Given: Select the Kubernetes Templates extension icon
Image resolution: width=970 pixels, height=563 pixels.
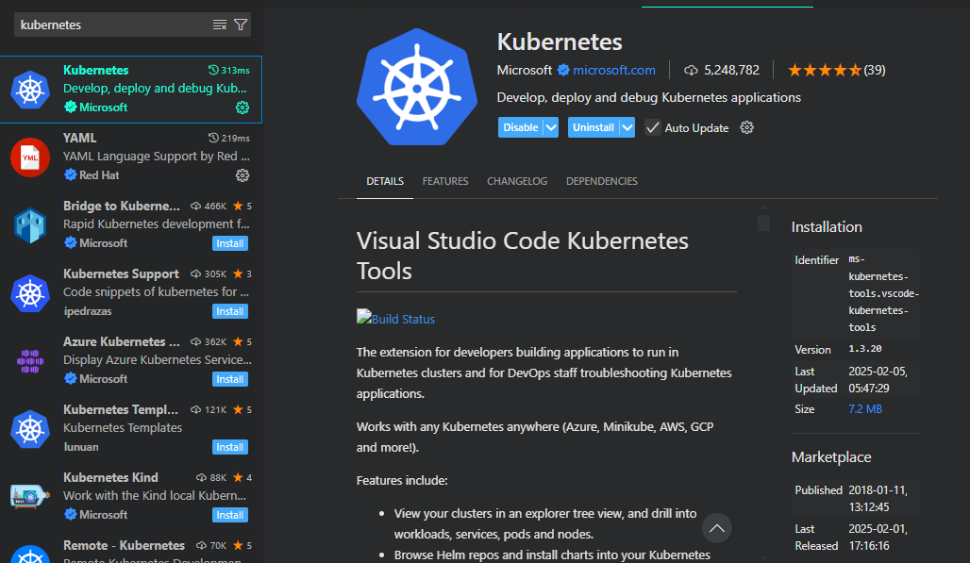Looking at the screenshot, I should 29,429.
